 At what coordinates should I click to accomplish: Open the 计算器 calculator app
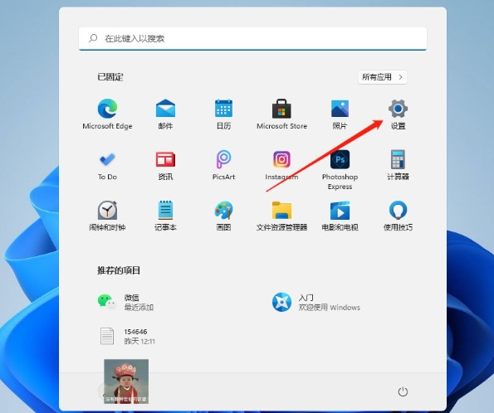(x=398, y=165)
